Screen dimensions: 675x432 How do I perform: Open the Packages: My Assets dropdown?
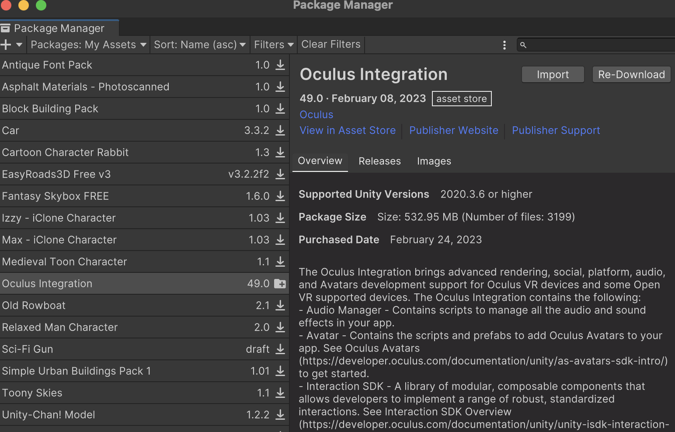(x=87, y=44)
